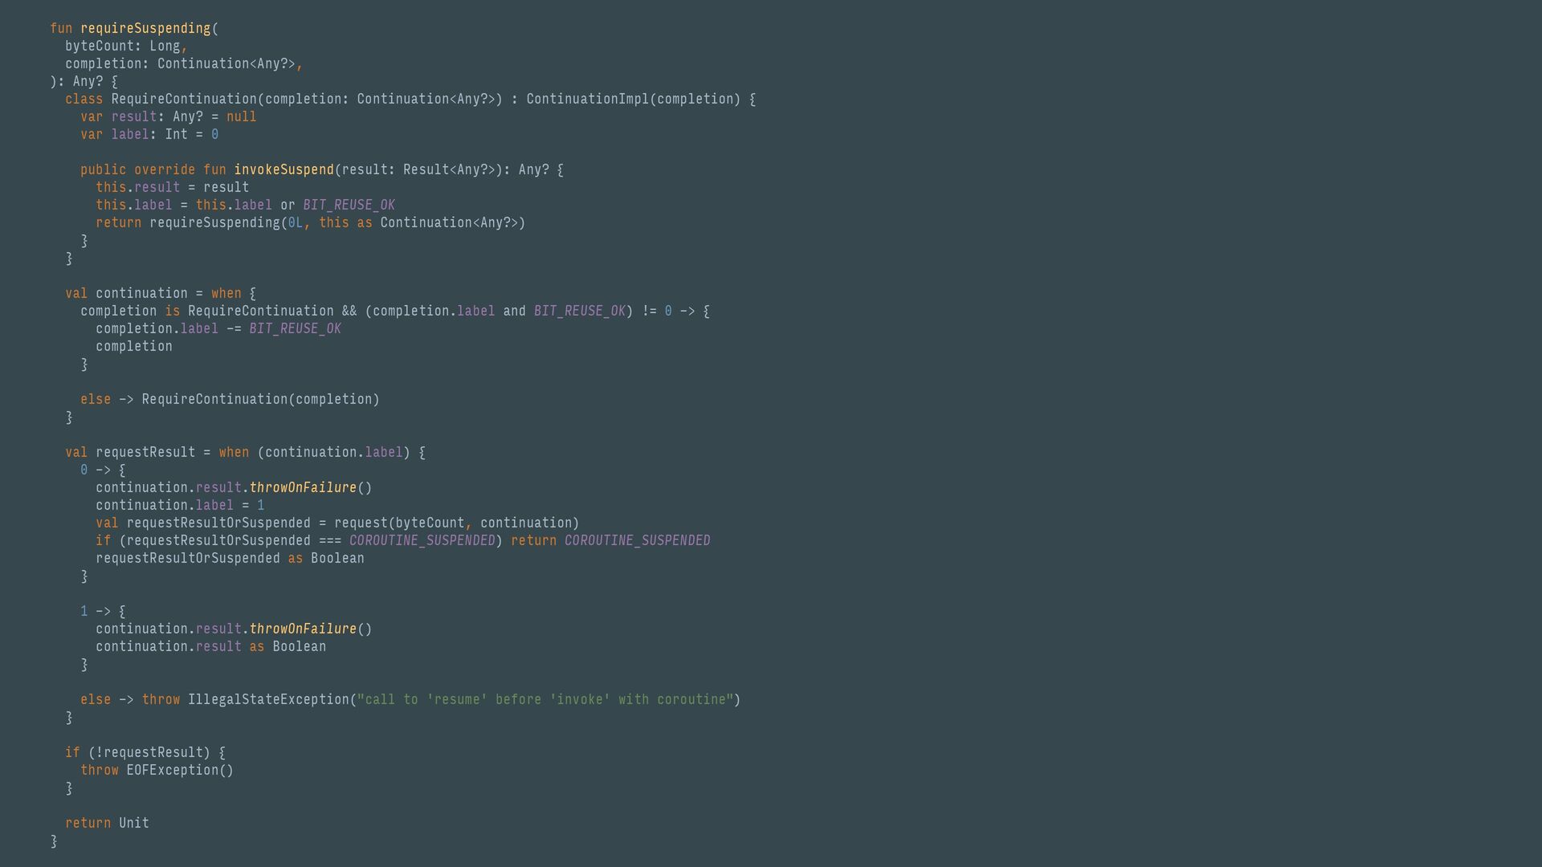This screenshot has height=867, width=1542.
Task: Click 'else -> RequireContinuation(completion)' line
Action: click(x=230, y=400)
